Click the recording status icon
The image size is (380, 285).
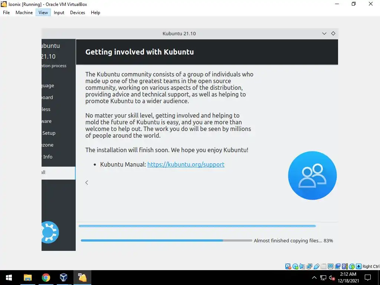point(337,266)
